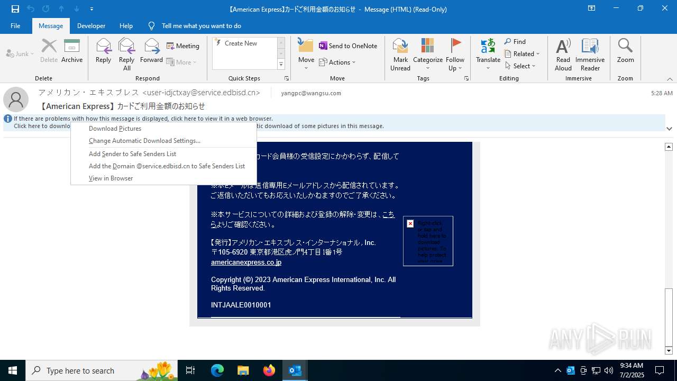Click the volume tray icon
Image resolution: width=677 pixels, height=381 pixels.
pos(608,370)
